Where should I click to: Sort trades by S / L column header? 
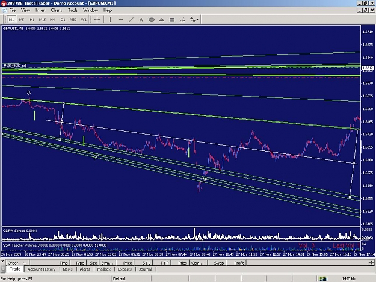tap(144, 263)
